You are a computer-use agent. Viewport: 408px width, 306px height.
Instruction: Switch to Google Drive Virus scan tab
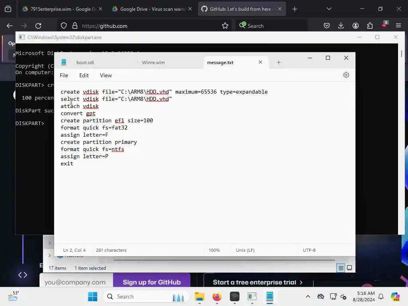coord(152,9)
